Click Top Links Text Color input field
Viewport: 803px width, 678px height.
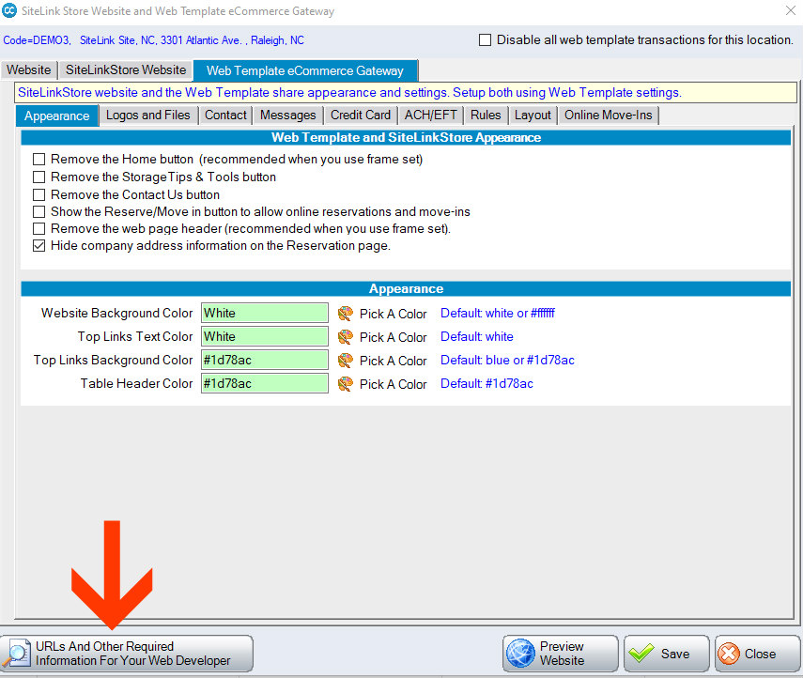click(x=265, y=336)
